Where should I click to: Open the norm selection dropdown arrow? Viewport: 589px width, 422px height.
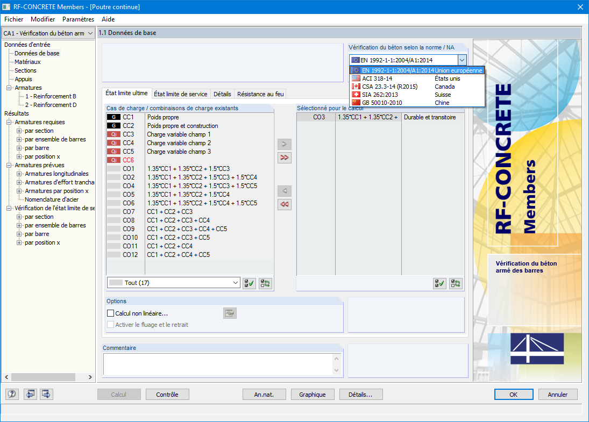click(462, 60)
